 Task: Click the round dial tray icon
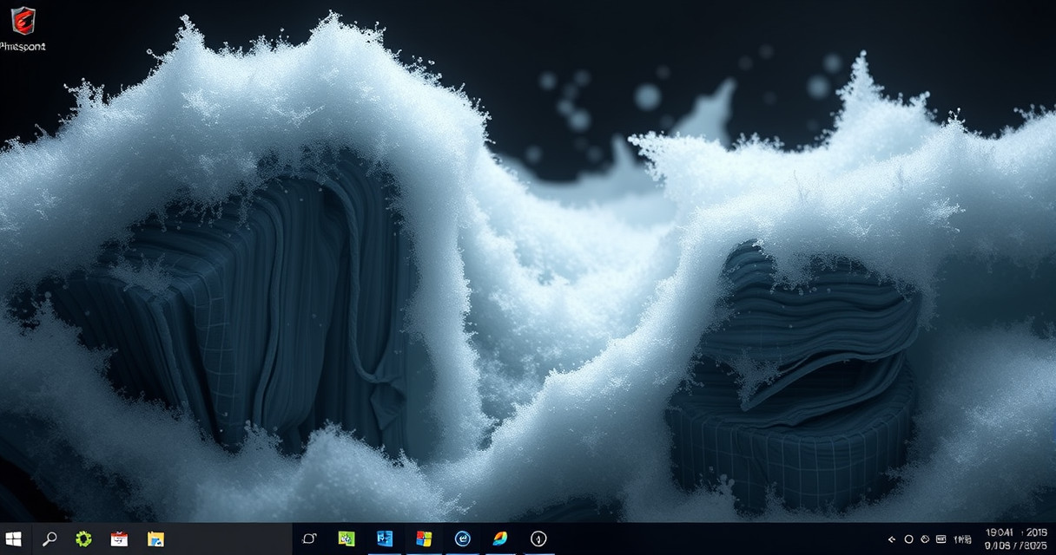(925, 539)
